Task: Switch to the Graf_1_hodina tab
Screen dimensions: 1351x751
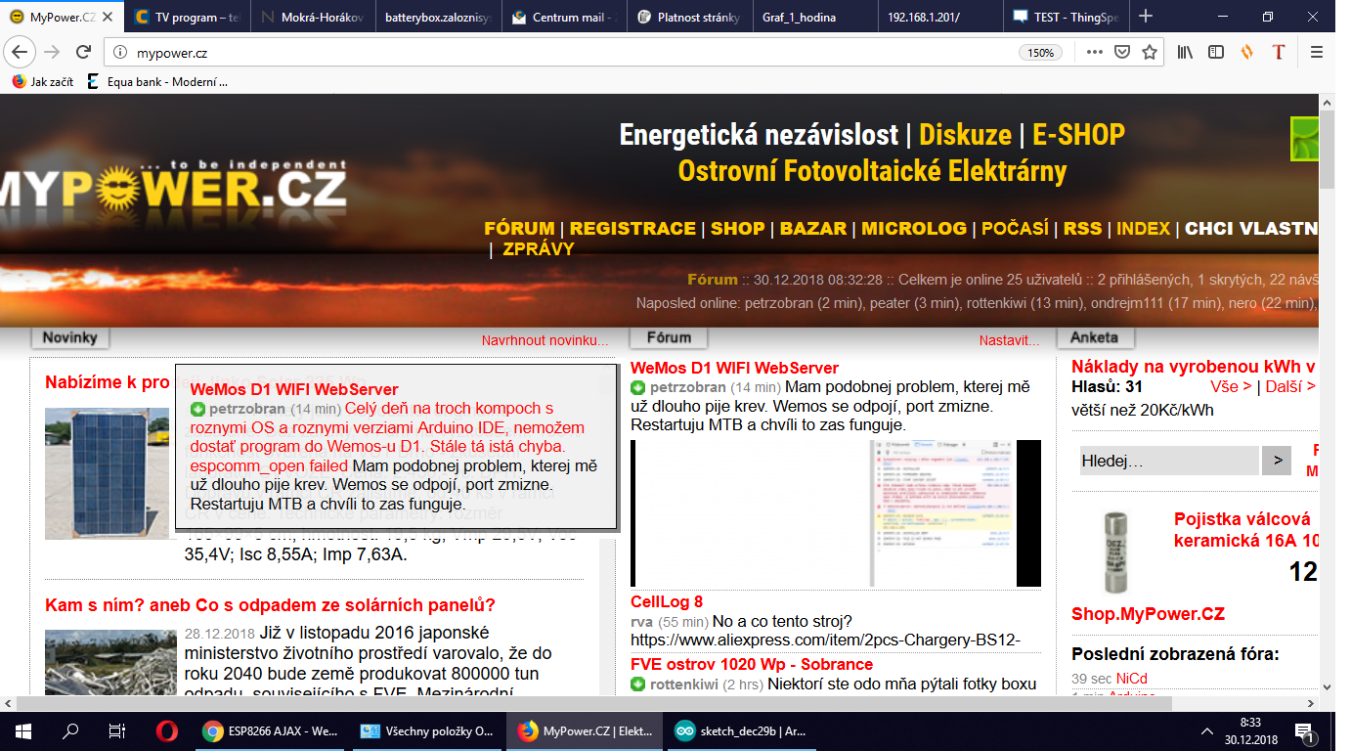Action: (813, 17)
